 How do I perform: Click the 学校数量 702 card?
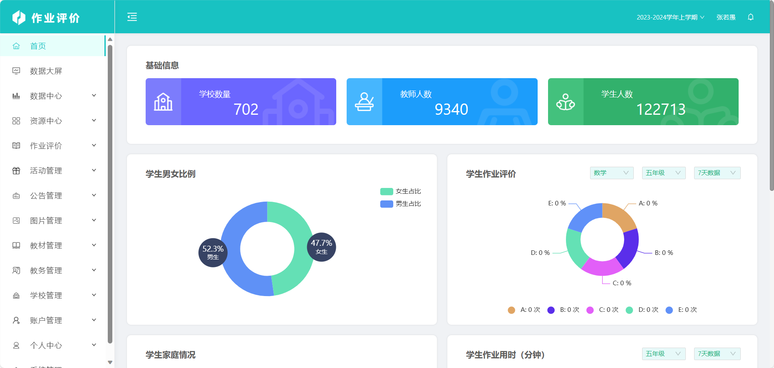click(x=241, y=101)
